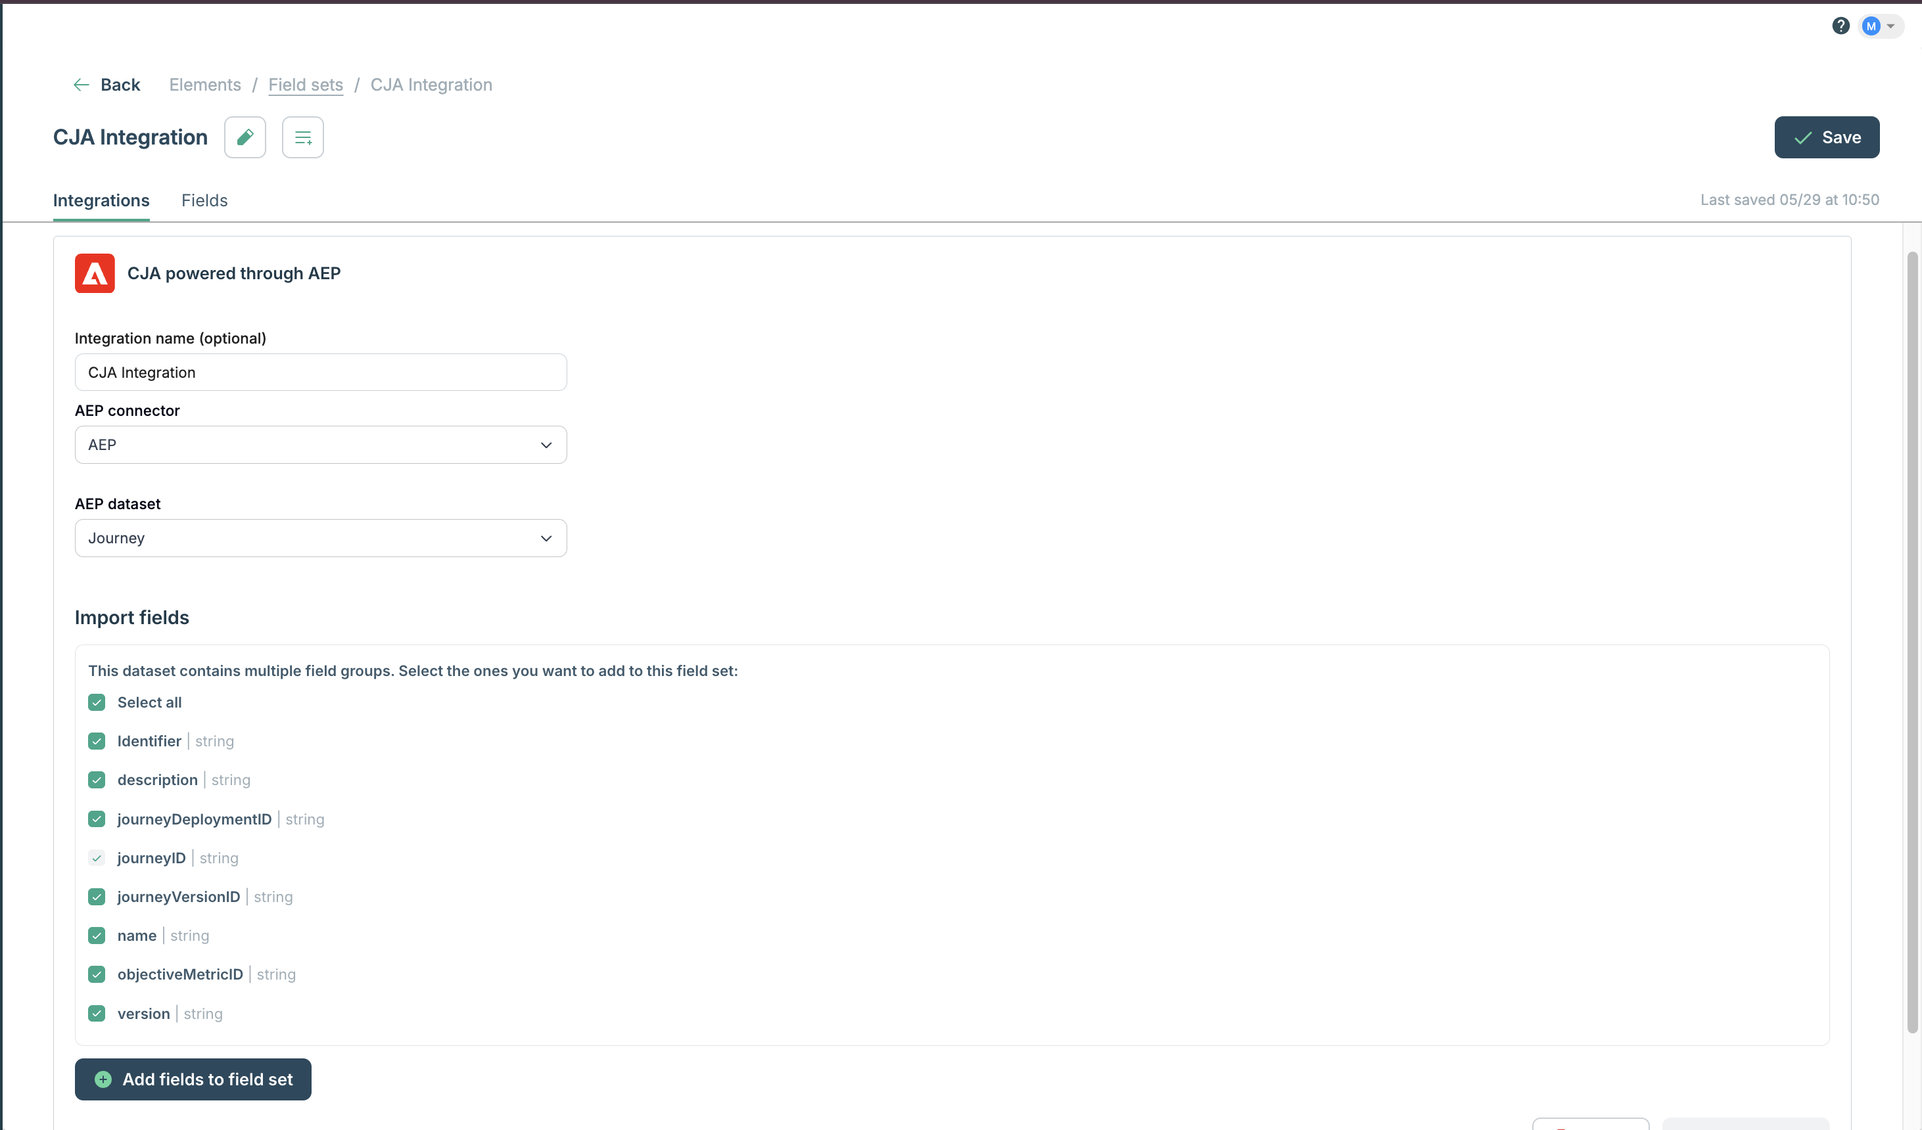
Task: Click the pencil edit name icon
Action: (245, 137)
